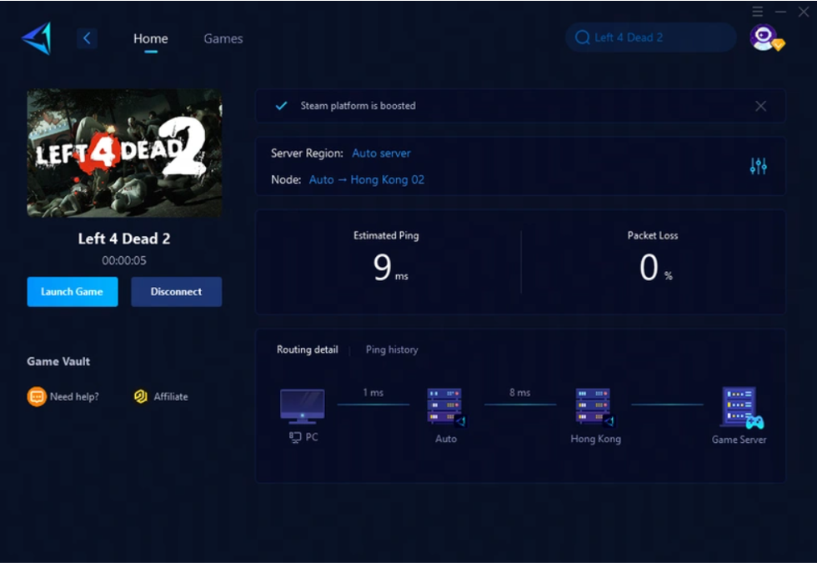The width and height of the screenshot is (817, 563).
Task: Click the Auto server node icon
Action: click(446, 407)
